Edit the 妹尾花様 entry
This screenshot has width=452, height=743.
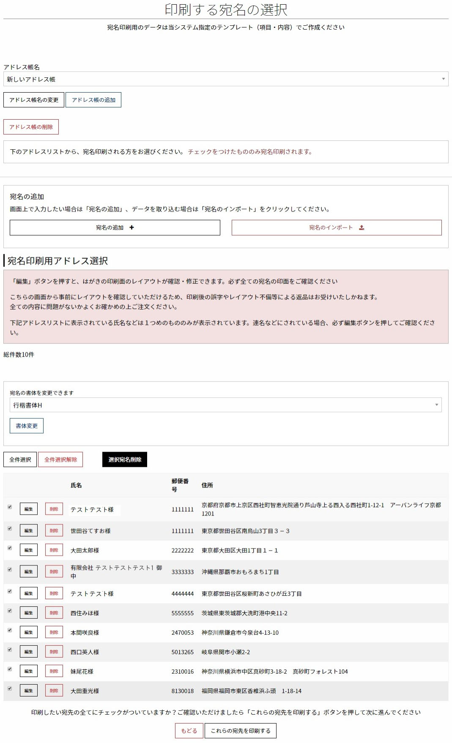coord(29,671)
